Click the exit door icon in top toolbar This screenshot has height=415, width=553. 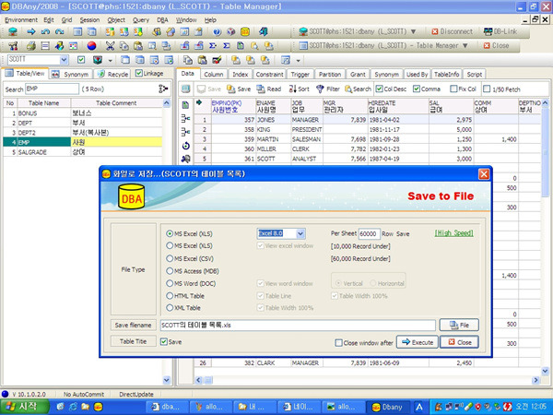pos(264,31)
